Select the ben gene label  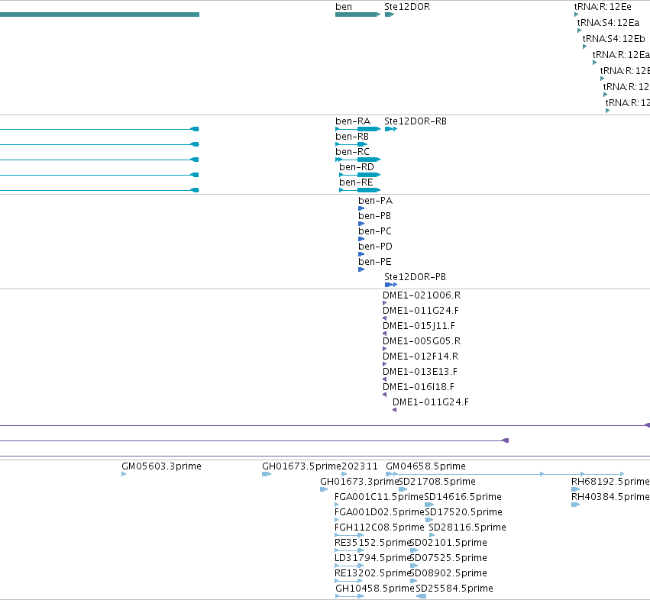pyautogui.click(x=344, y=7)
